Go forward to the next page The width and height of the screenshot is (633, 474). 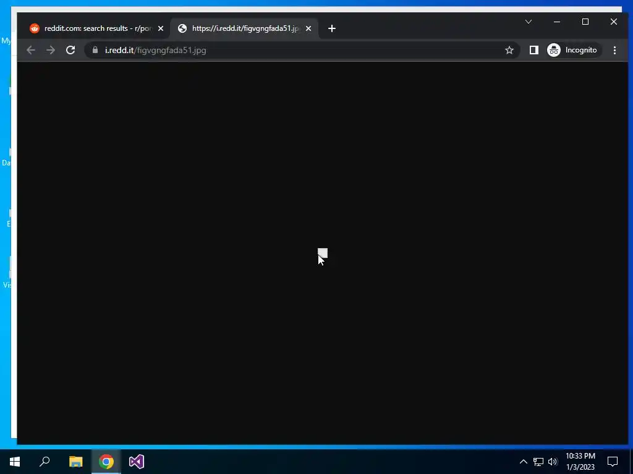tap(51, 50)
